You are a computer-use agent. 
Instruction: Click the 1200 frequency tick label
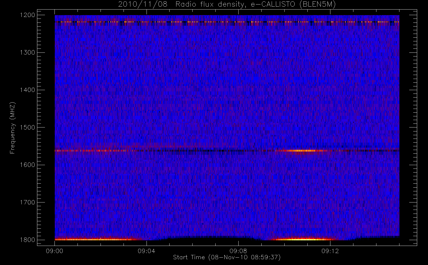click(28, 15)
